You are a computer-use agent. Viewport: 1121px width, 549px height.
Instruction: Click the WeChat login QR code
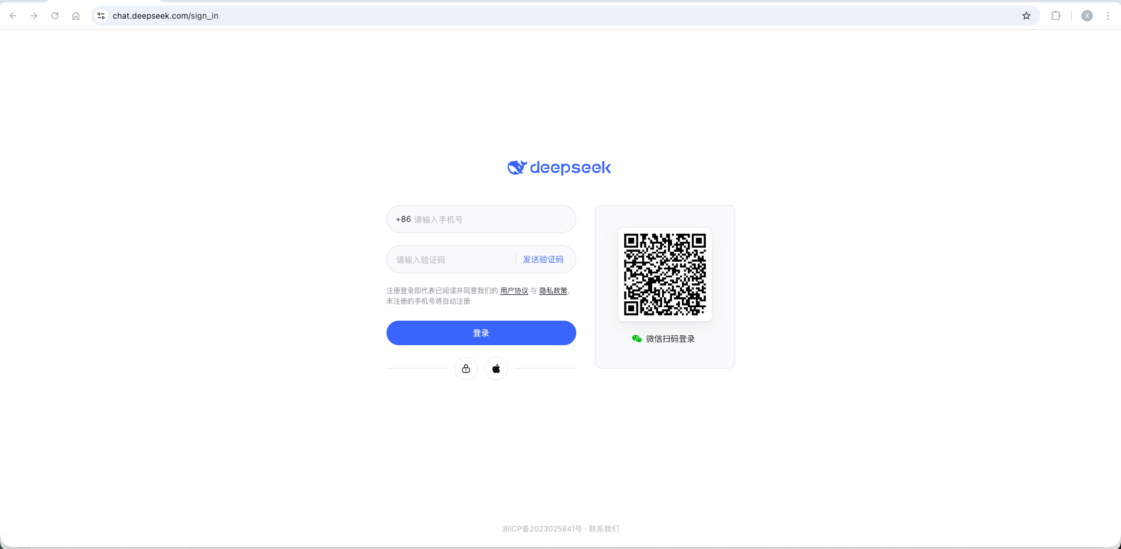click(x=664, y=274)
